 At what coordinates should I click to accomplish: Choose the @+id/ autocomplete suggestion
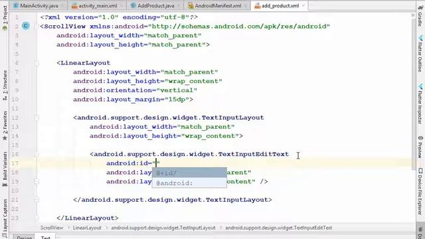coord(189,173)
